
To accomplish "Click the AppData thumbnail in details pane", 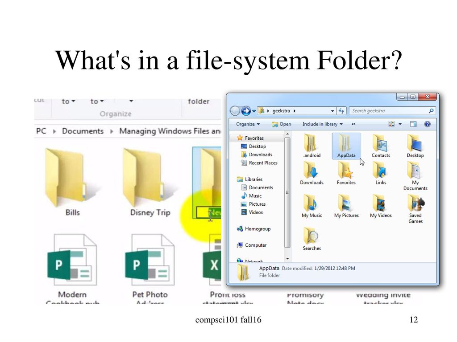I will (243, 272).
